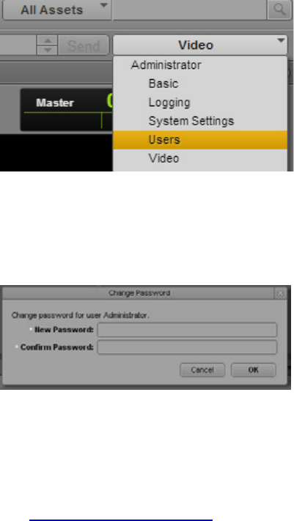Click the arrow on the Video dropdown

281,41
